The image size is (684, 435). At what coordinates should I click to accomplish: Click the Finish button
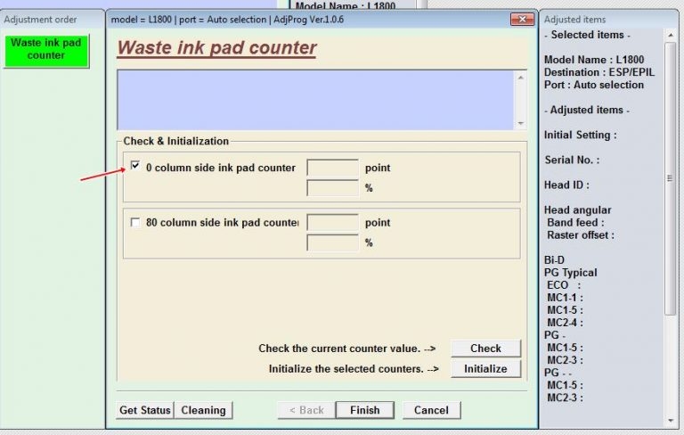pos(365,410)
